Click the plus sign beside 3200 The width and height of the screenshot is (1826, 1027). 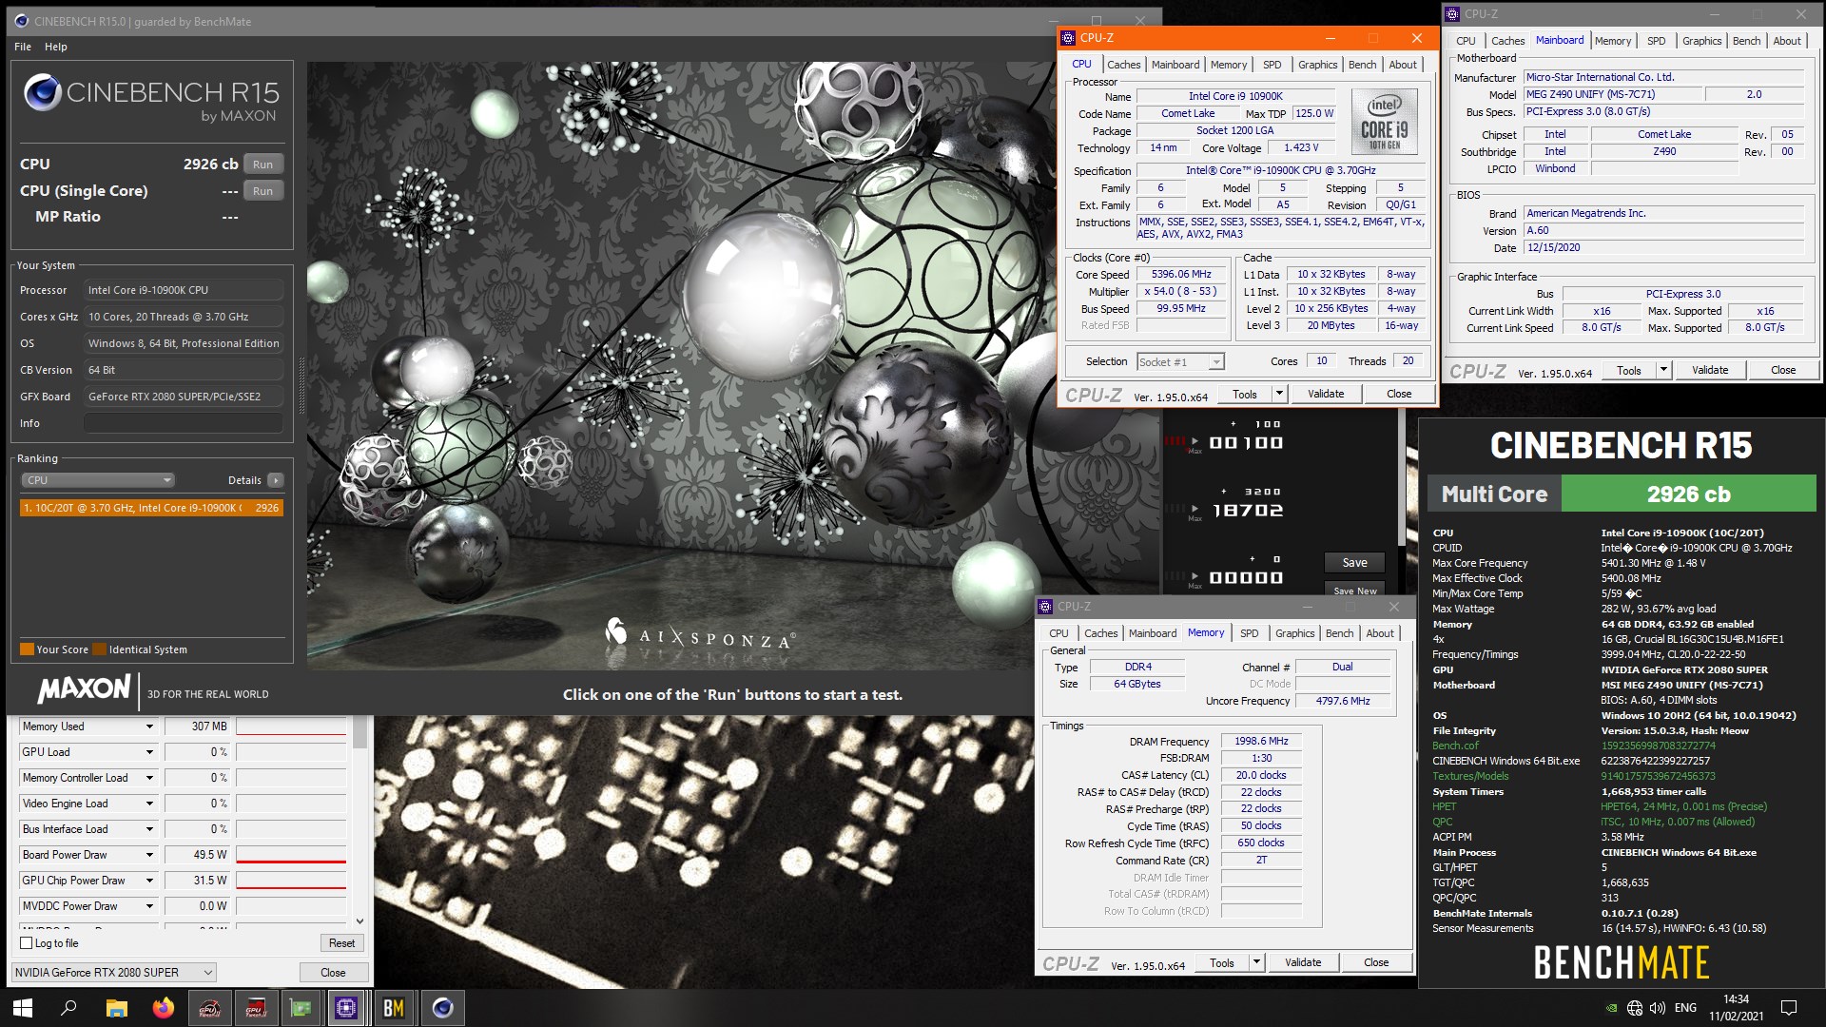point(1224,492)
